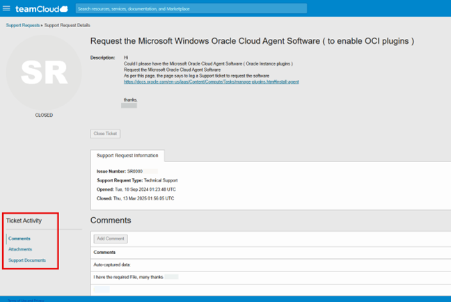Image resolution: width=451 pixels, height=302 pixels.
Task: Select the Support Request Information tab
Action: click(127, 156)
